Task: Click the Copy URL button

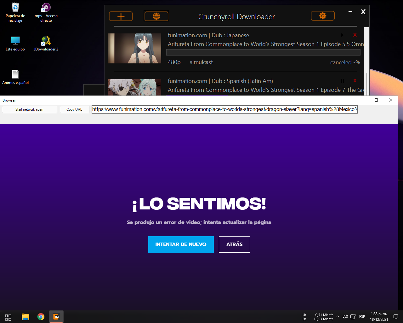Action: (74, 109)
